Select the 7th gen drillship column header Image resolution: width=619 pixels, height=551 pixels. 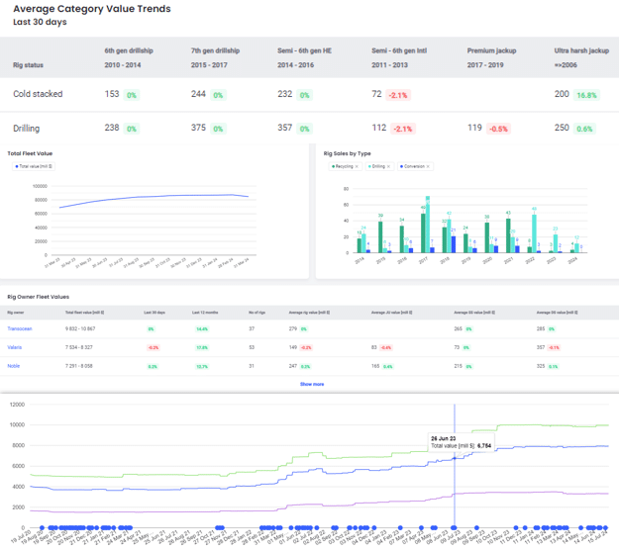[216, 48]
